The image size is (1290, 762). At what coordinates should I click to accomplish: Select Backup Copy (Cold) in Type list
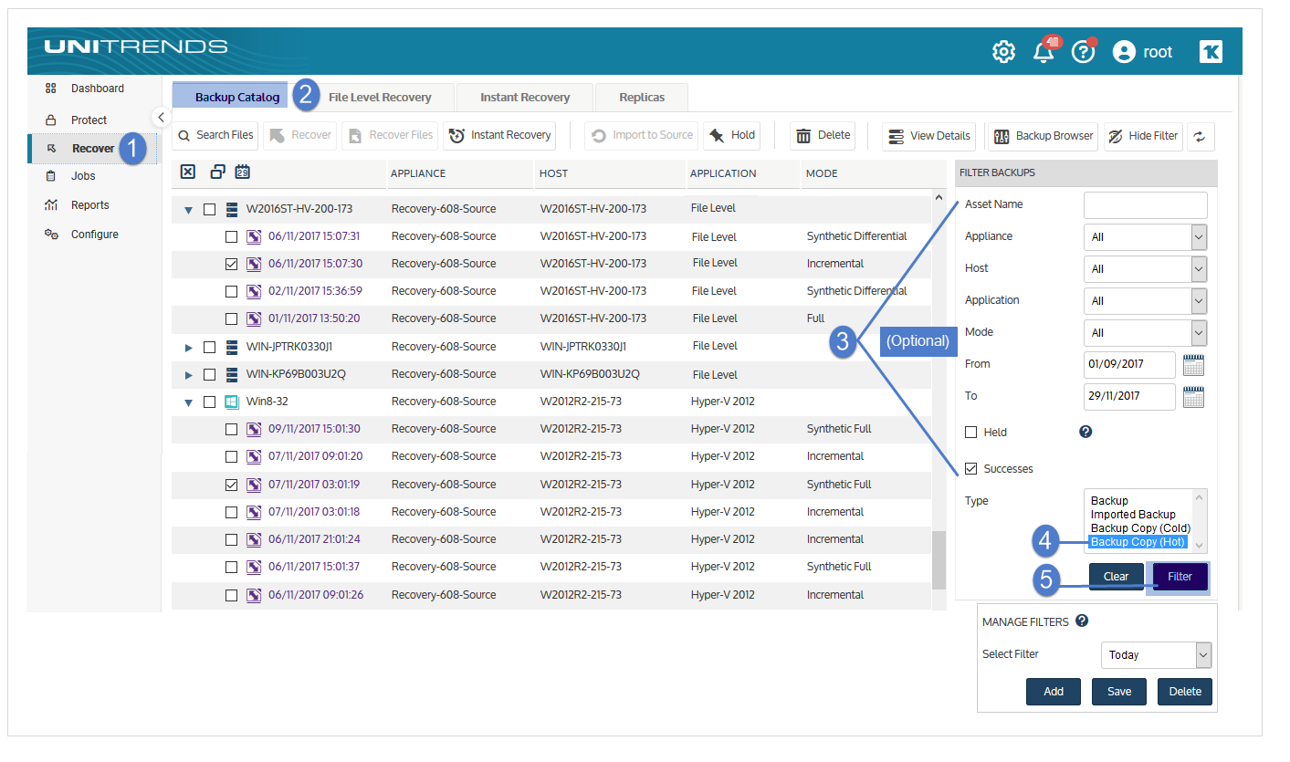point(1140,528)
